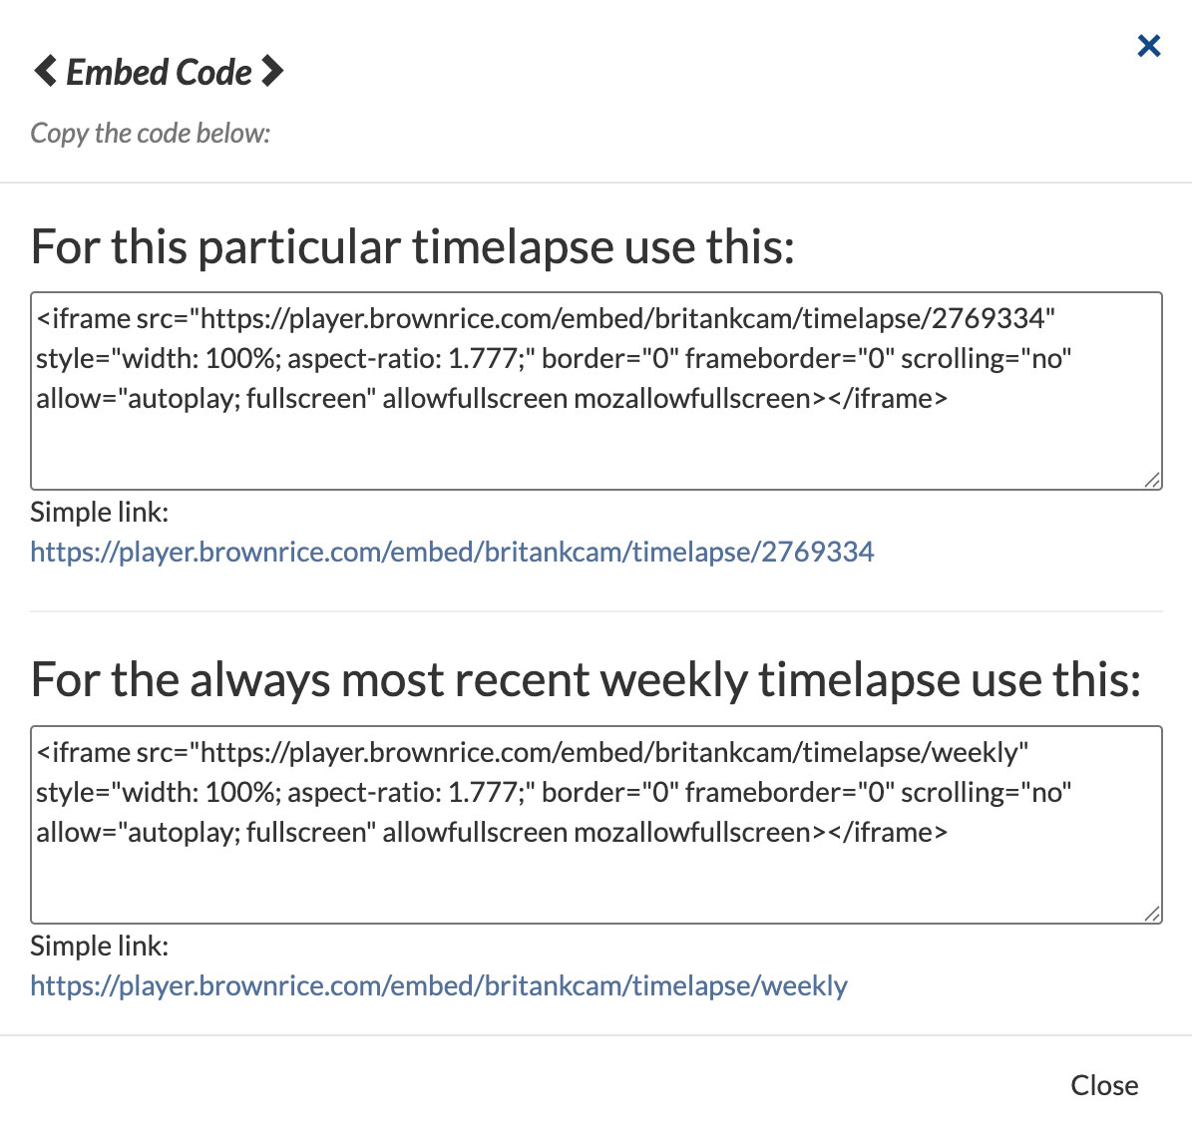Grab the resize handle of the particular timelapse textarea

click(1152, 480)
